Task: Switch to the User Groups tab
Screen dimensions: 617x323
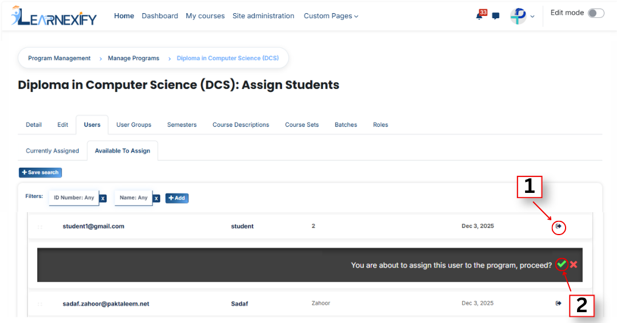Action: pos(134,124)
